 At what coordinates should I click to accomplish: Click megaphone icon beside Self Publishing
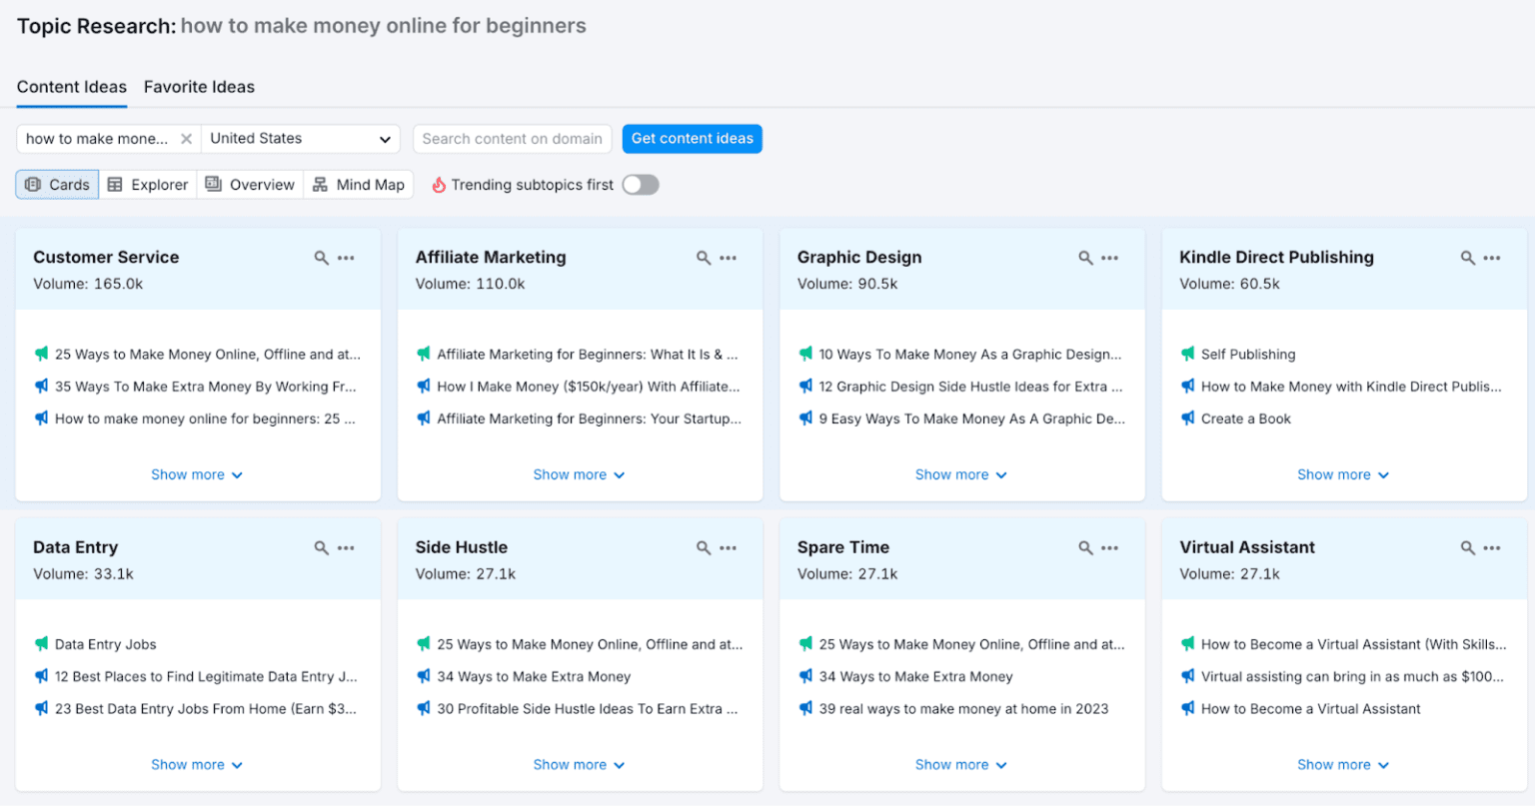tap(1187, 354)
